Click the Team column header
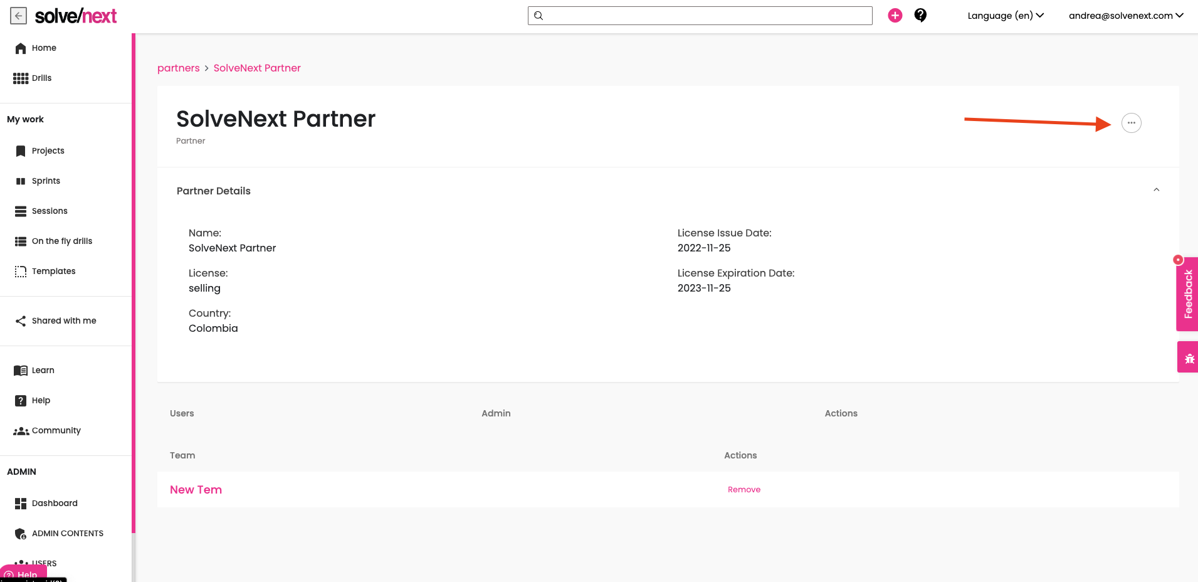 coord(182,456)
